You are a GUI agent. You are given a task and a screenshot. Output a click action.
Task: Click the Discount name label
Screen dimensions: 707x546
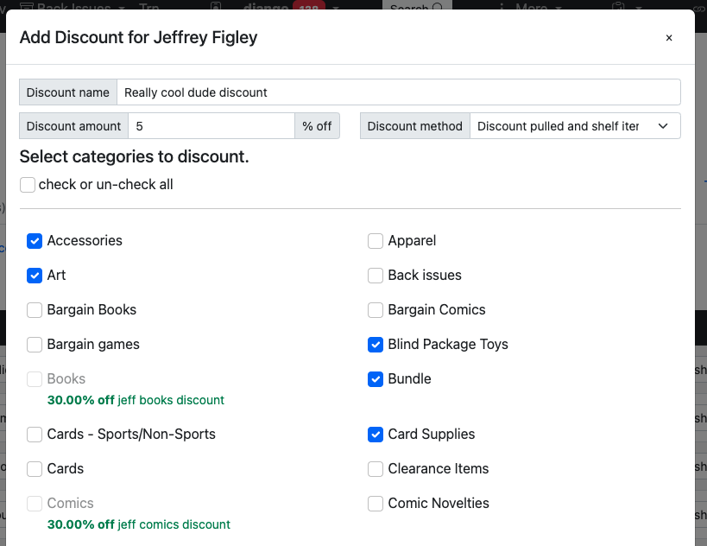pos(68,92)
